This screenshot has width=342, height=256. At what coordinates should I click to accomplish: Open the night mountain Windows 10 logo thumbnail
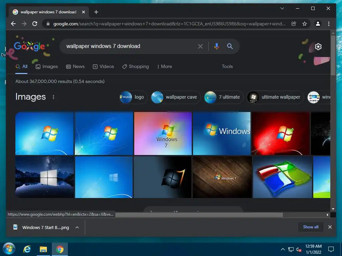[x=45, y=177]
